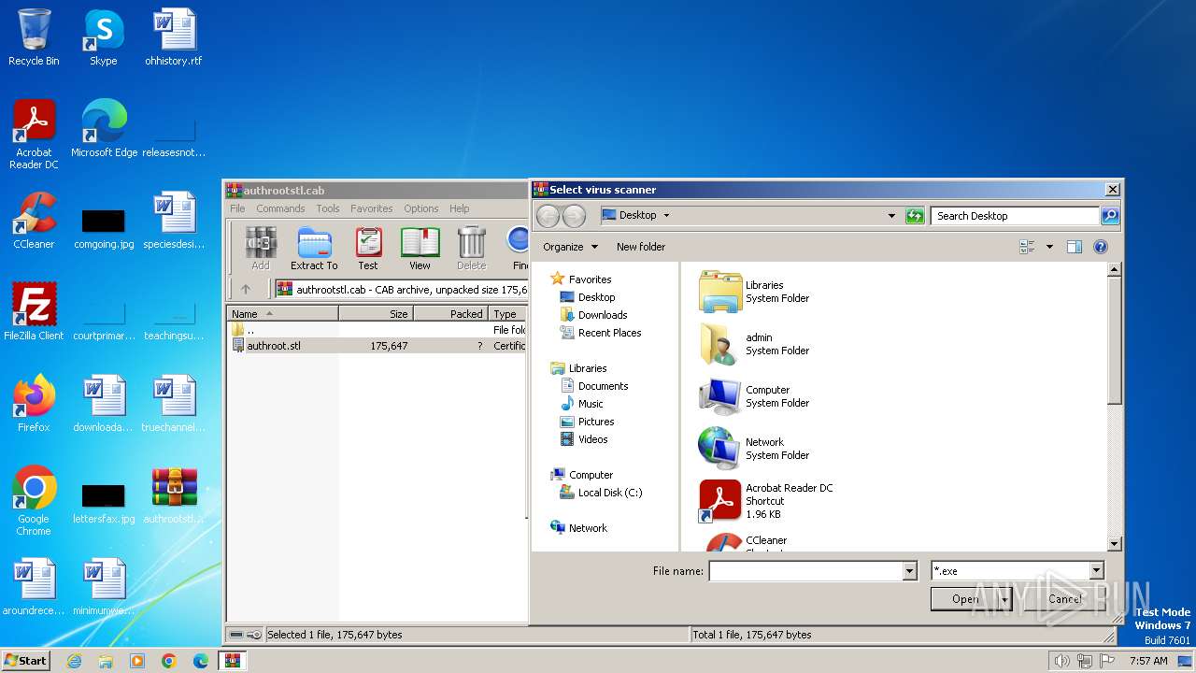Go up one folder in WinRAR
Screen dimensions: 1196x673
click(246, 289)
